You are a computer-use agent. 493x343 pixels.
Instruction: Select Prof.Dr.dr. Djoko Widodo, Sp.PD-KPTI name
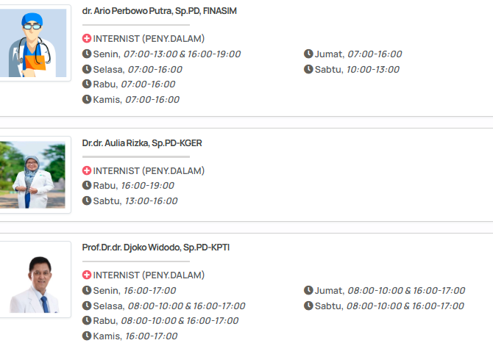156,248
